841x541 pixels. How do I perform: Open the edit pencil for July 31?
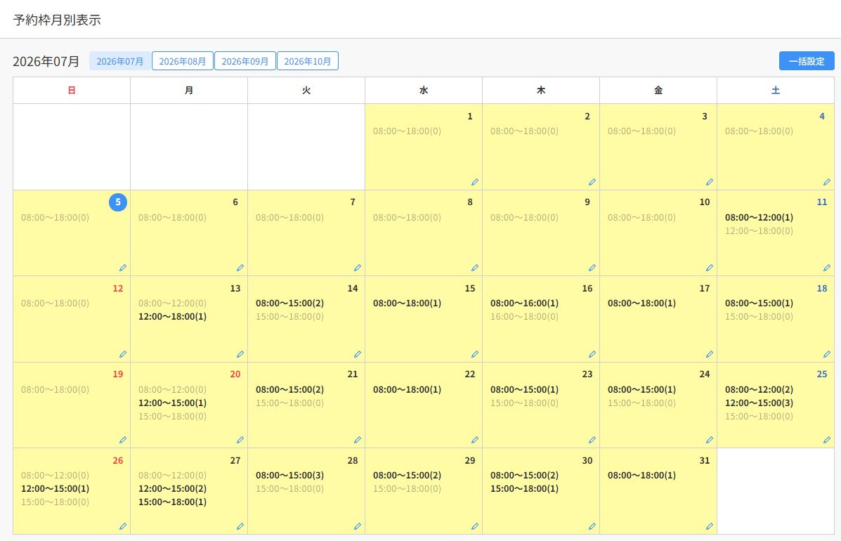(709, 526)
